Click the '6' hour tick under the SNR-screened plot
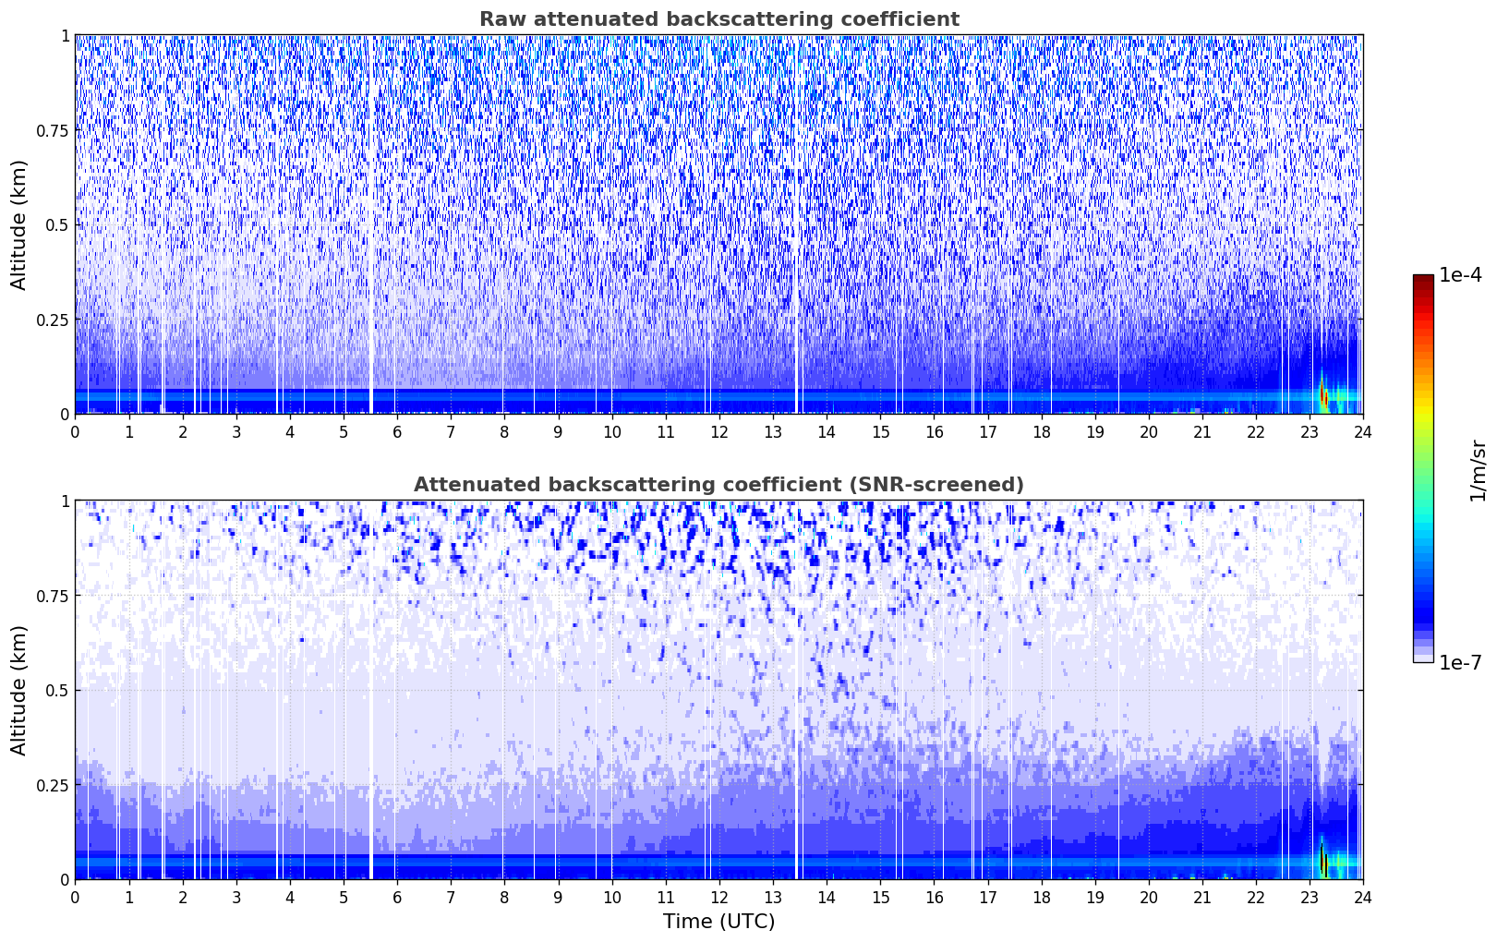The image size is (1497, 942). pos(397,897)
